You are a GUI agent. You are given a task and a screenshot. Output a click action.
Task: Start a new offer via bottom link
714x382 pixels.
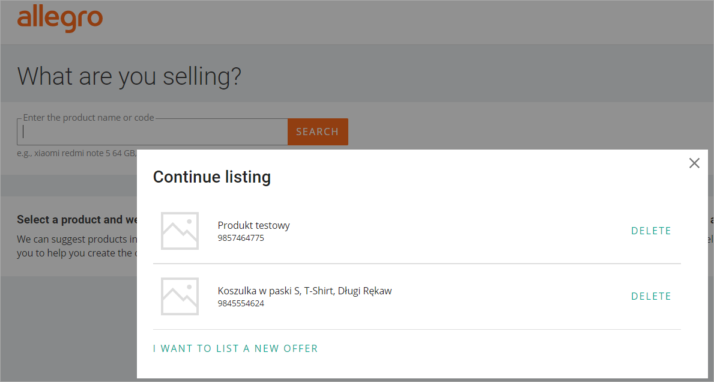tap(235, 349)
